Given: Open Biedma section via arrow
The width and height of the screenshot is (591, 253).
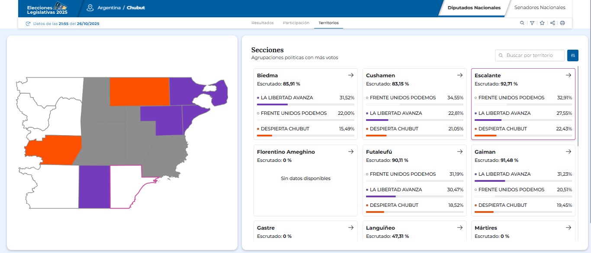Looking at the screenshot, I should click(351, 75).
